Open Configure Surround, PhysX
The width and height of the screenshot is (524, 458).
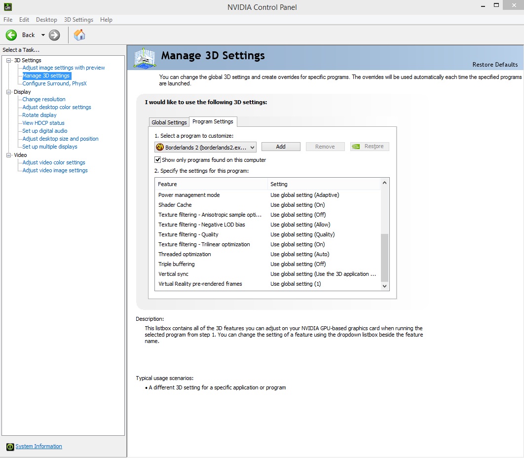click(54, 83)
